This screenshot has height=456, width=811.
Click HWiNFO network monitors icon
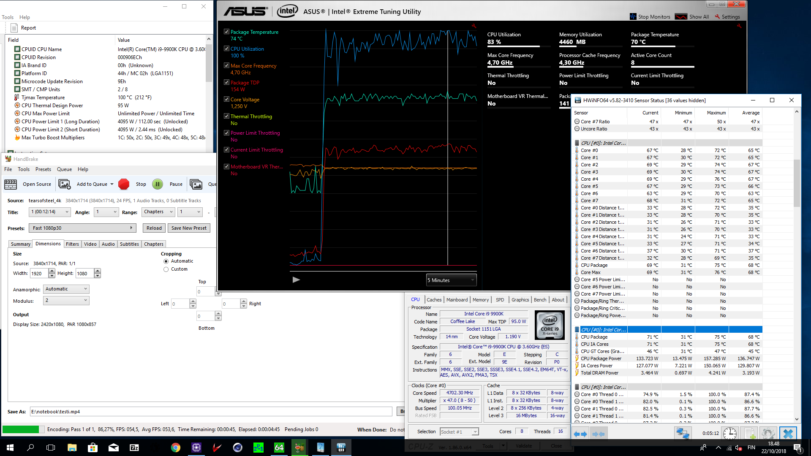point(683,434)
